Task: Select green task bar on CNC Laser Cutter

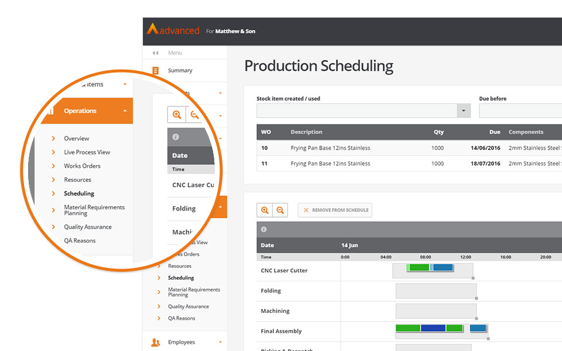Action: pyautogui.click(x=419, y=267)
